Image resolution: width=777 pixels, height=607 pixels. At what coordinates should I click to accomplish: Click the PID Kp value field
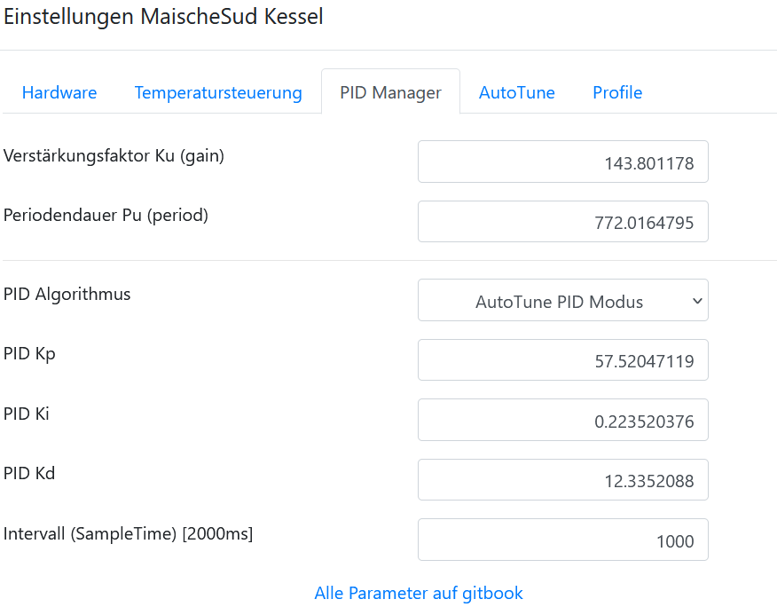click(x=563, y=360)
